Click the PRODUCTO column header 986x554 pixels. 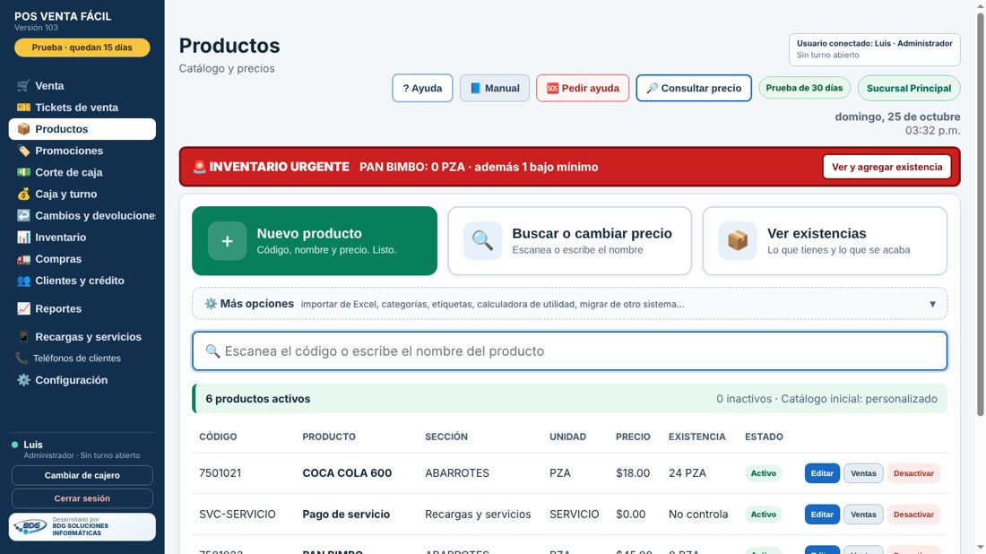[x=329, y=437]
